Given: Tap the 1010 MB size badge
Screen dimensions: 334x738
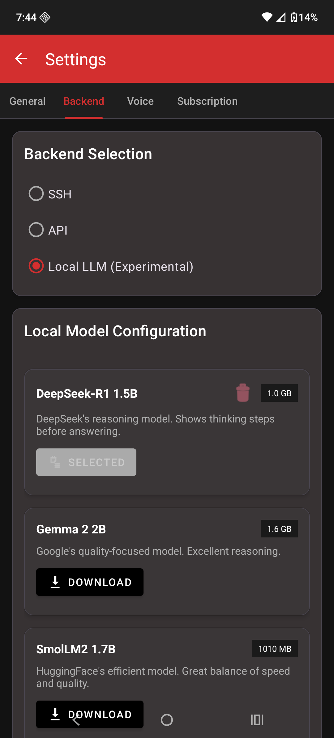Looking at the screenshot, I should click(x=275, y=649).
